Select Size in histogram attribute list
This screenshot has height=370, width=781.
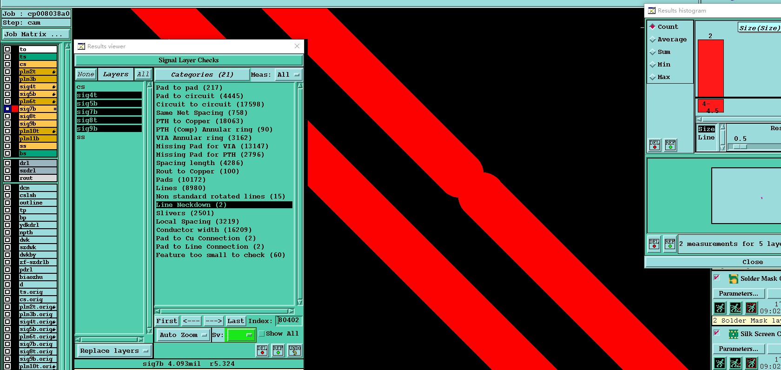pos(706,129)
